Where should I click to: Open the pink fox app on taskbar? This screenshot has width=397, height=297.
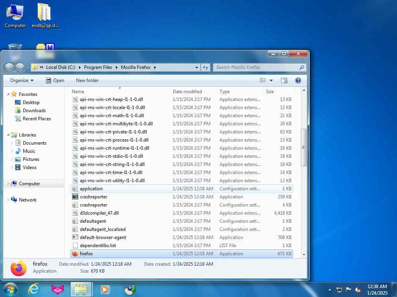tap(58, 289)
